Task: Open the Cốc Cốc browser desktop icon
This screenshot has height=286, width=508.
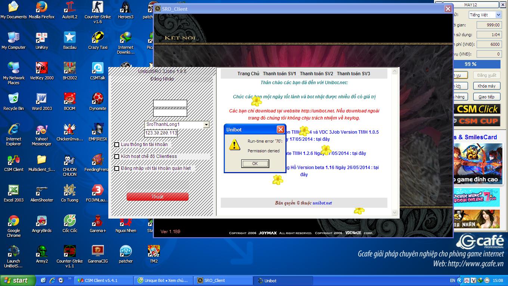Action: pyautogui.click(x=69, y=224)
